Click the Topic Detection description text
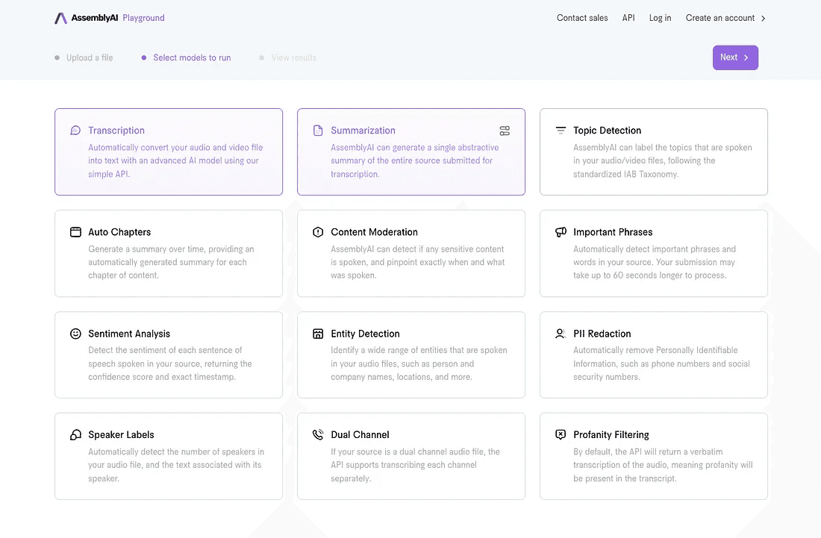 [x=662, y=160]
